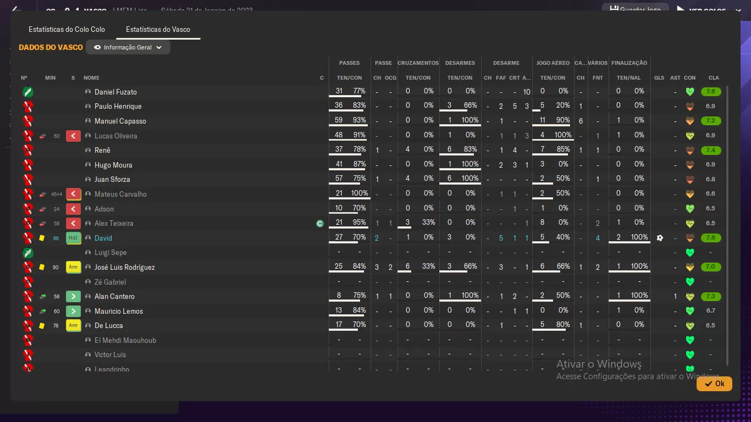Click the 45+4 minute for Mateus Carvalho

(x=57, y=194)
